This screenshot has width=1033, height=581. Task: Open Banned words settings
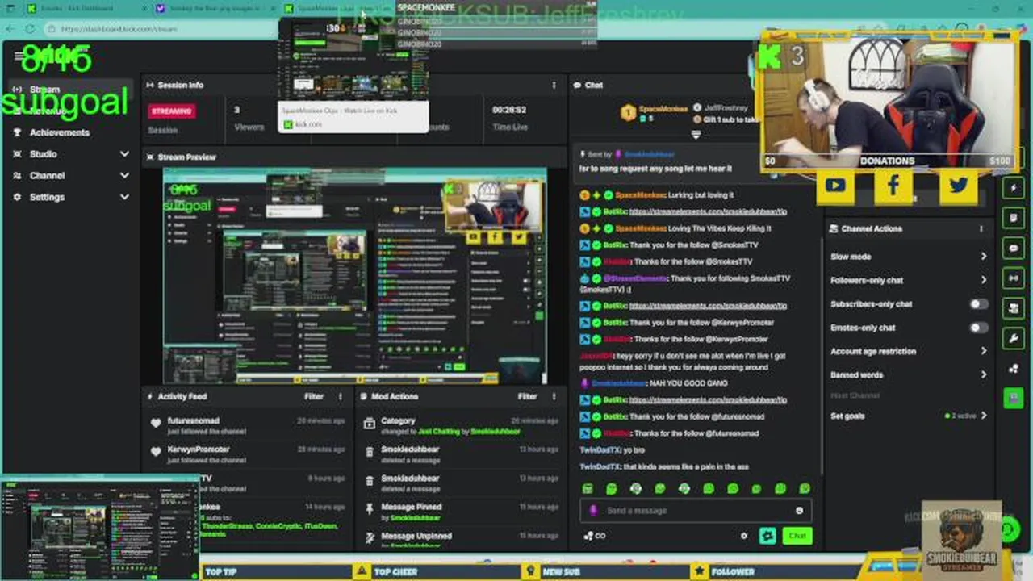point(909,374)
